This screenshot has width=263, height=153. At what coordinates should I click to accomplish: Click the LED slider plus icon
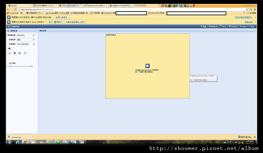29,66
